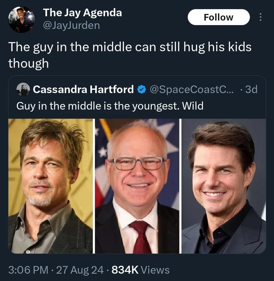274x281 pixels.
Task: Open Cassandra Hartford's profile name
Action: (83, 89)
